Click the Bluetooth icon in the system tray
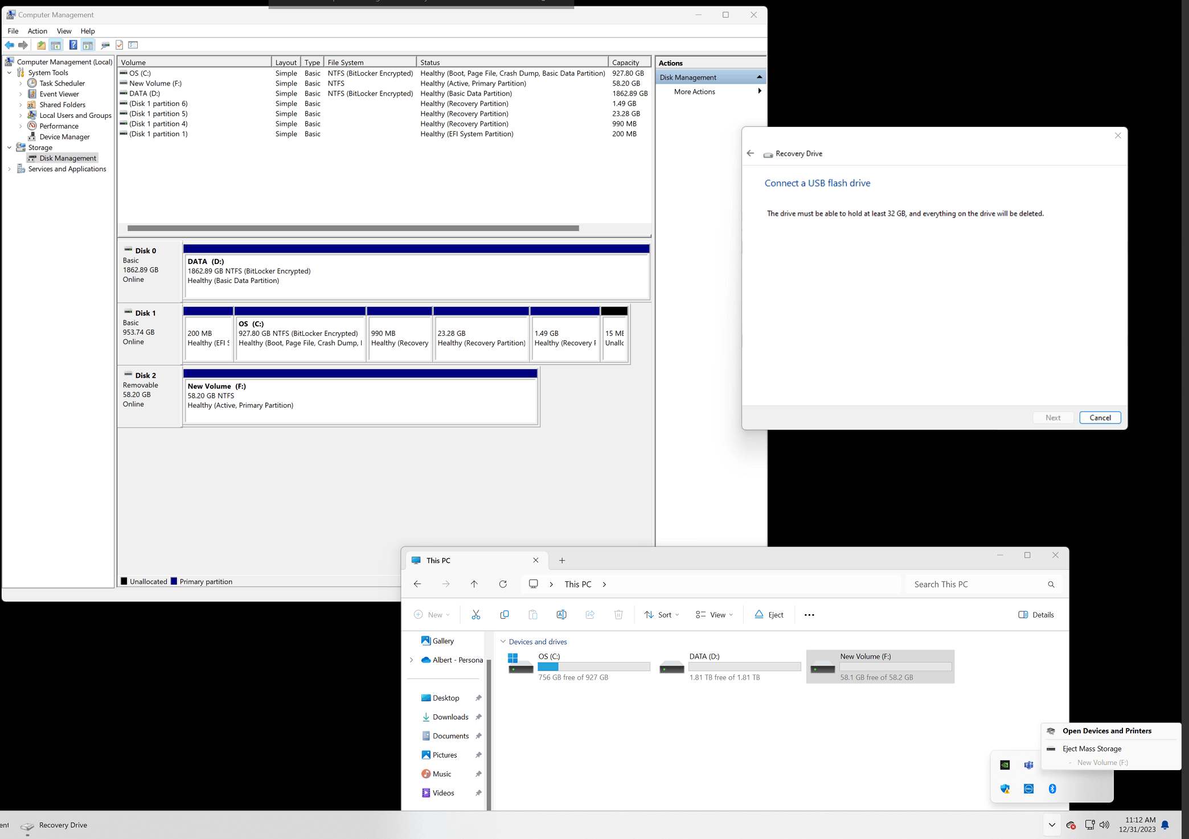The height and width of the screenshot is (839, 1189). (x=1052, y=788)
